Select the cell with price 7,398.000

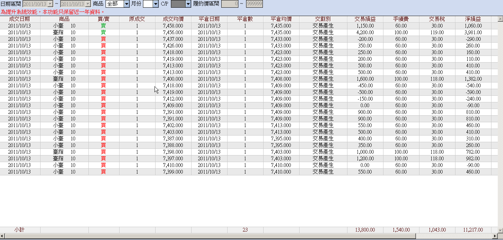[x=173, y=152]
